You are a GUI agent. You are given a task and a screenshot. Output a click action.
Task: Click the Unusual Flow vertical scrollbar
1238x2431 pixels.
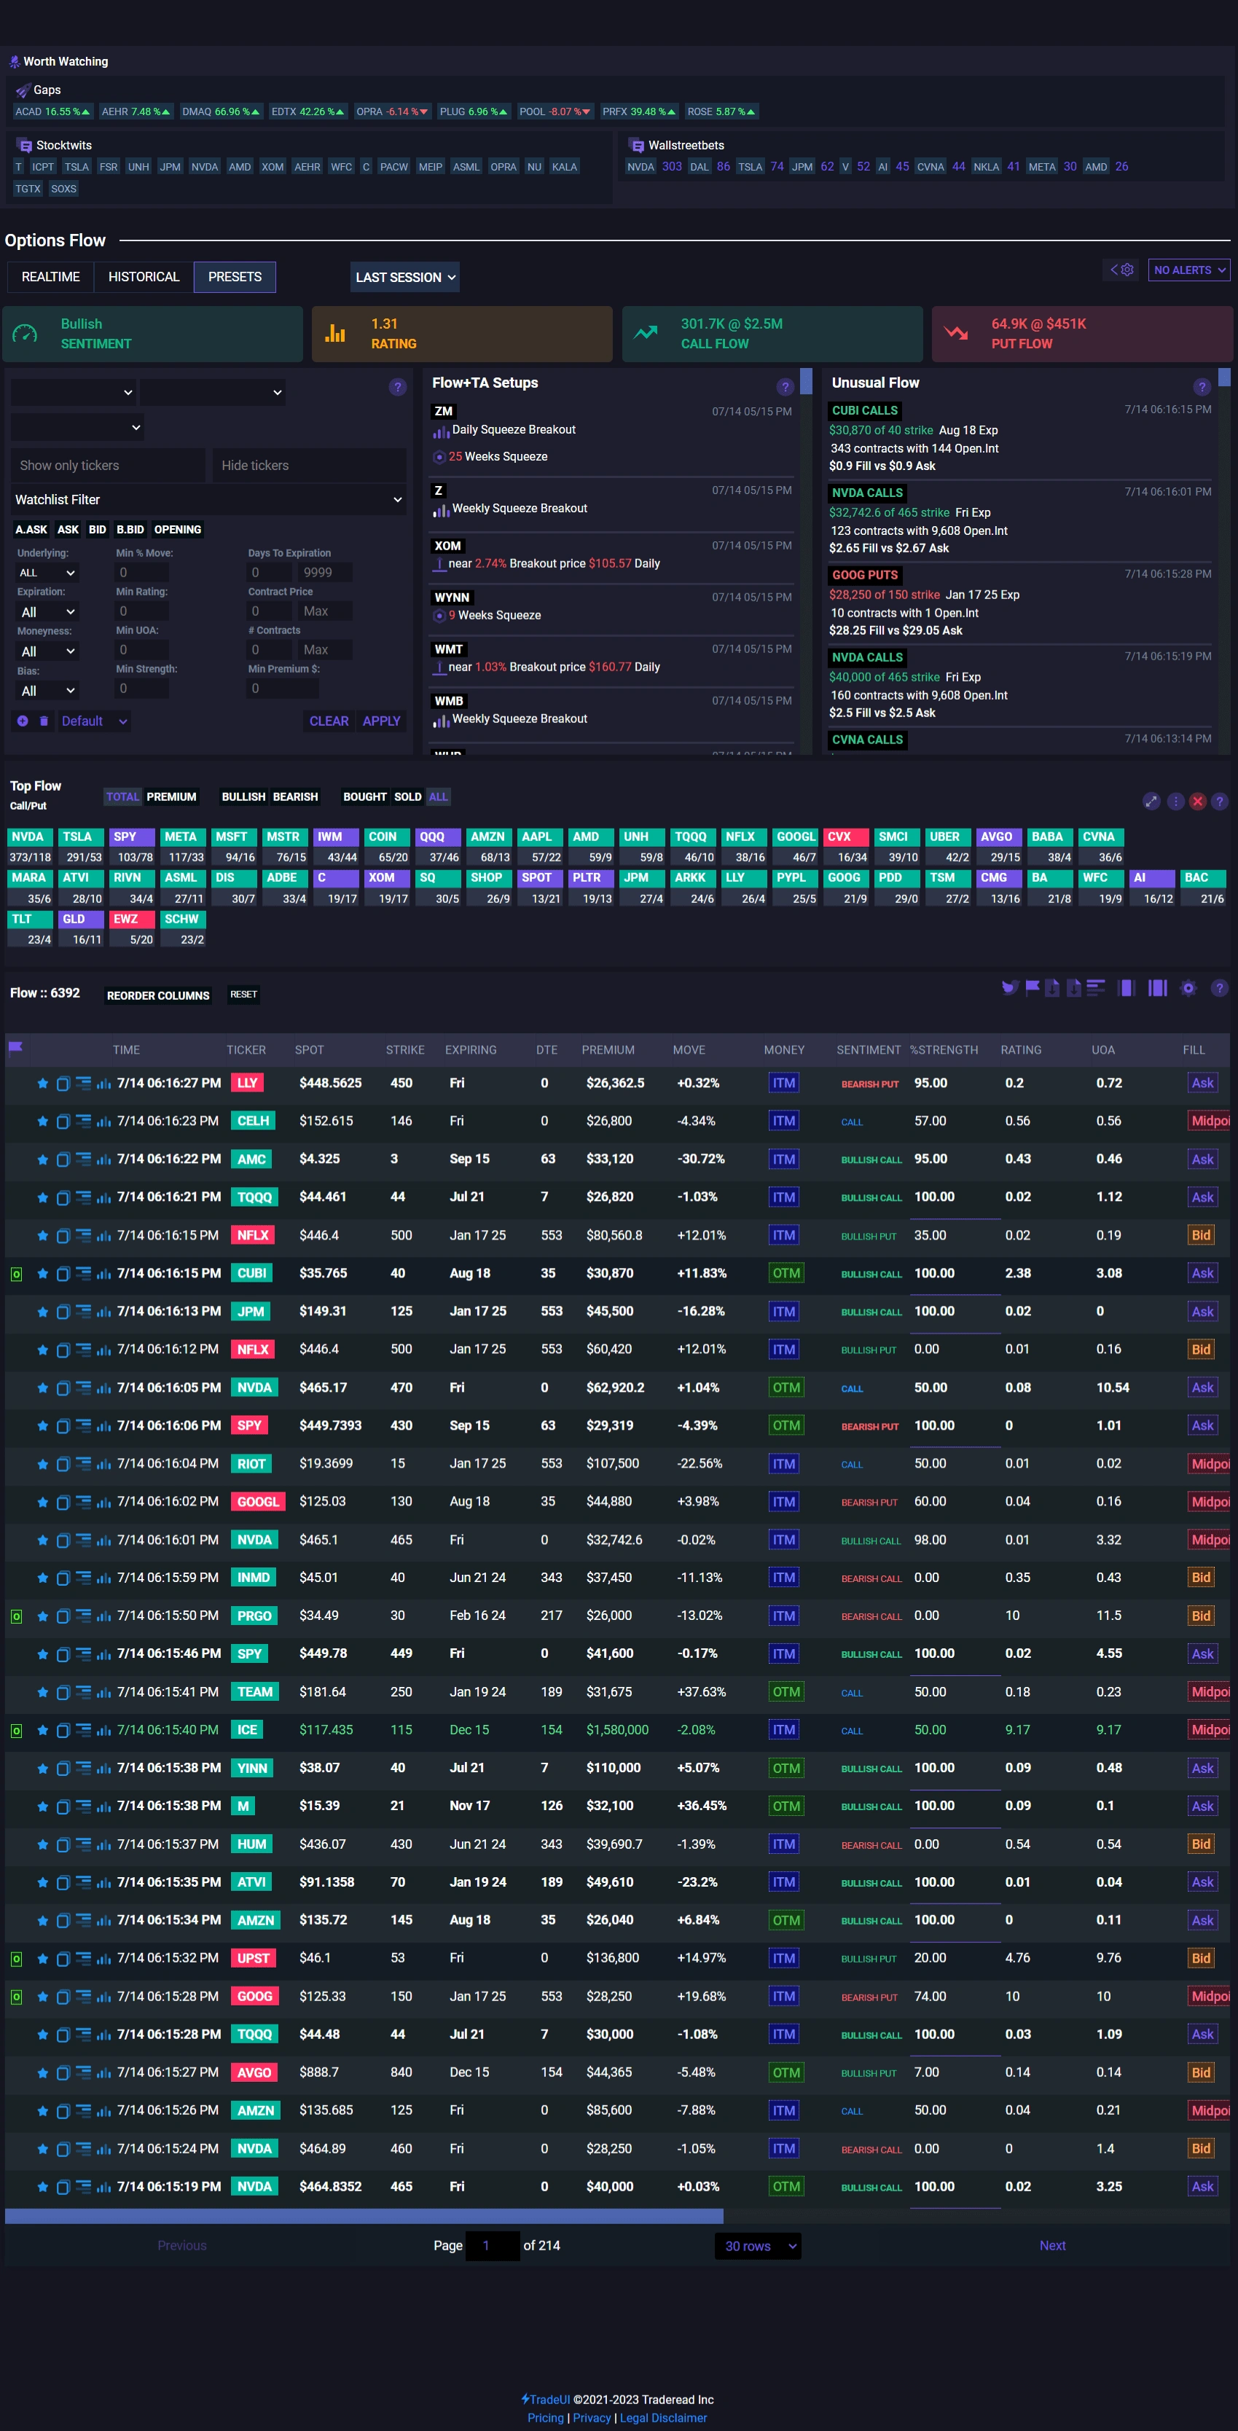coord(1224,377)
